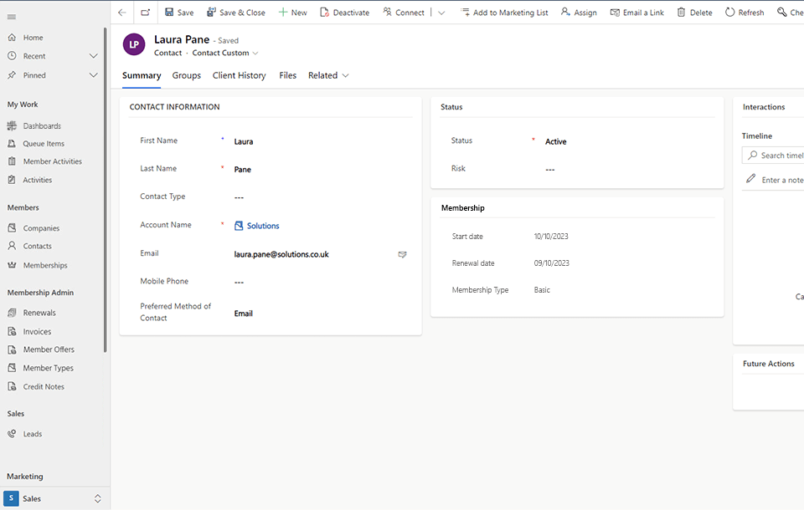Click the Search timeline input field
This screenshot has height=510, width=804.
click(779, 156)
